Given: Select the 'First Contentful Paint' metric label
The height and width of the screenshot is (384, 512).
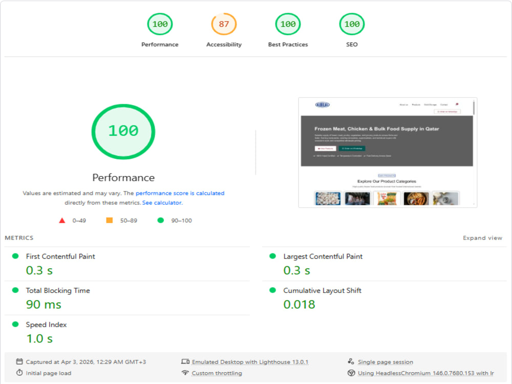Looking at the screenshot, I should pyautogui.click(x=60, y=257).
